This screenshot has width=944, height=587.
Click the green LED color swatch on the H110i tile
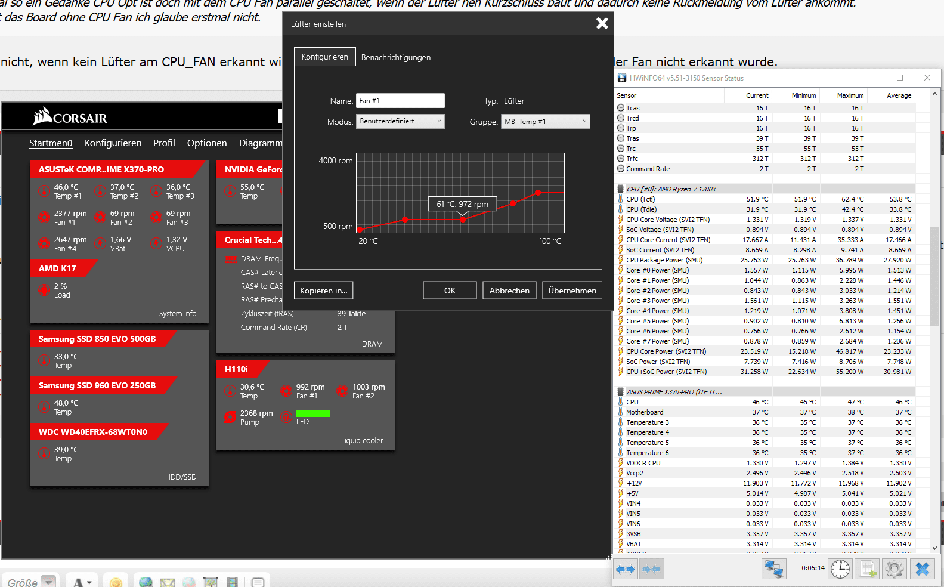313,413
